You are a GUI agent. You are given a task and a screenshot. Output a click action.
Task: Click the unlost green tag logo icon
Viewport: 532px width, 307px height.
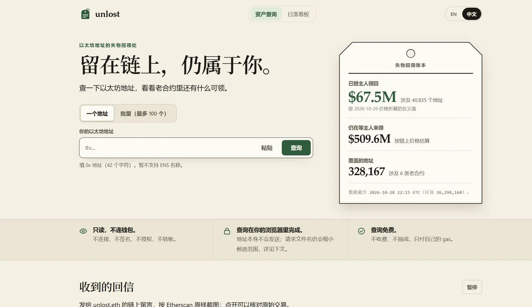[x=85, y=14]
